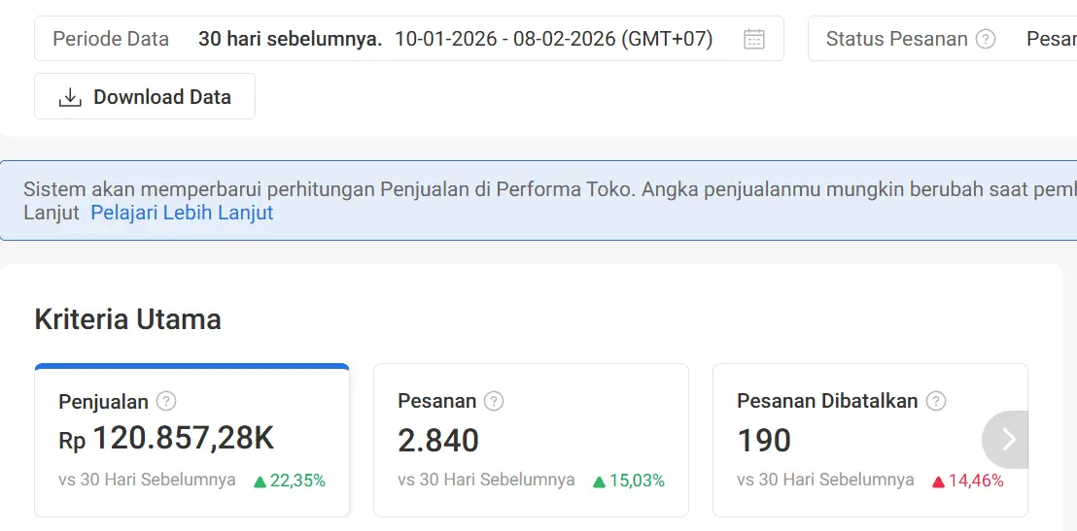Open the Periode Data date range picker
The width and height of the screenshot is (1077, 531).
coord(408,39)
